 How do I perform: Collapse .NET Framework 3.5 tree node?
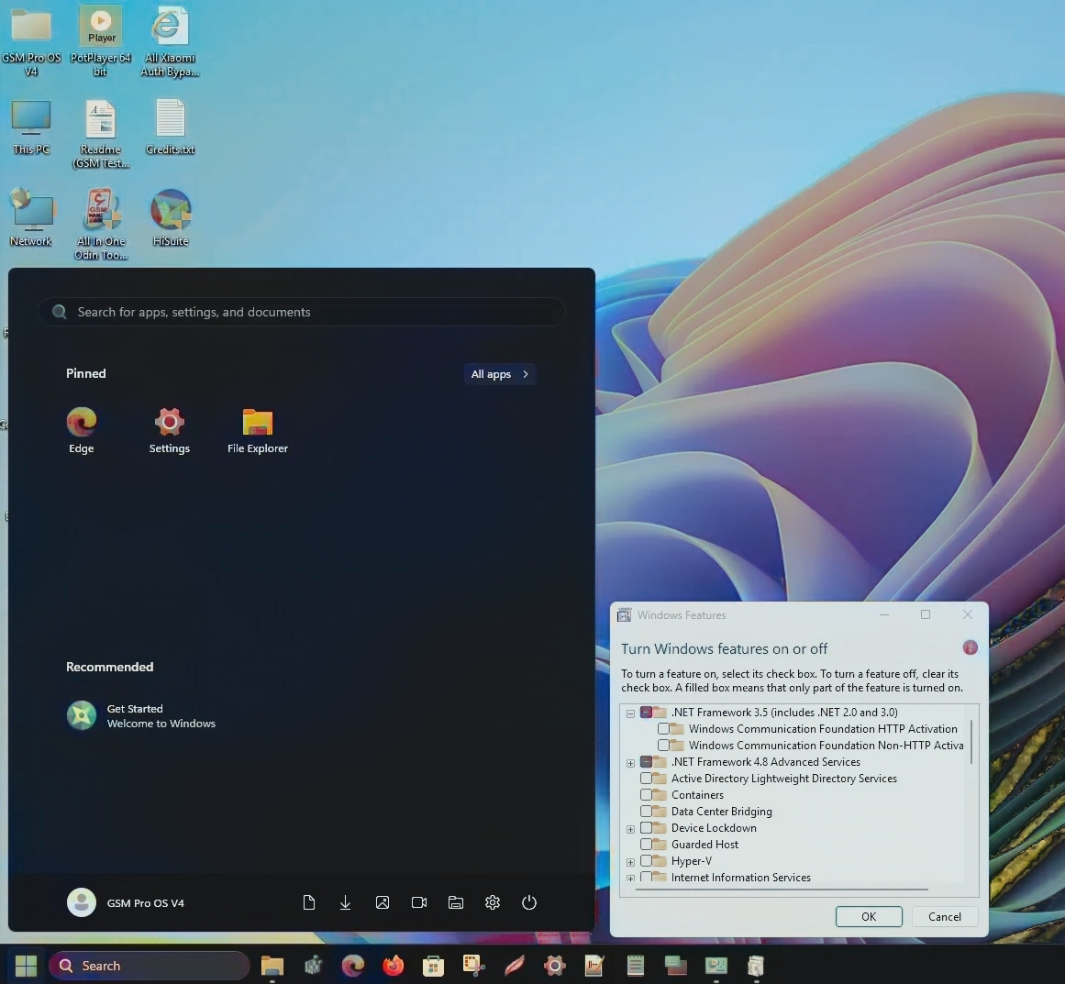click(630, 713)
